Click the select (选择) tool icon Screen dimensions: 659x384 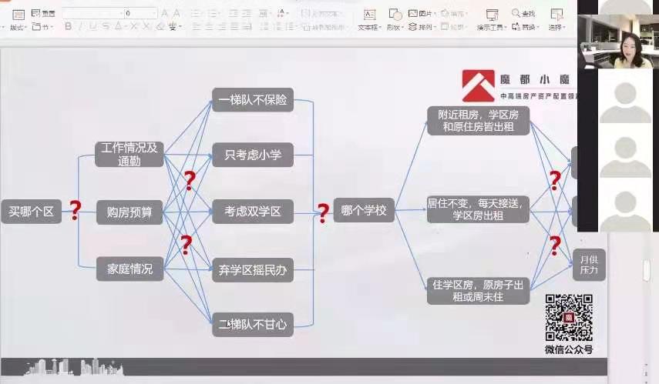click(556, 15)
